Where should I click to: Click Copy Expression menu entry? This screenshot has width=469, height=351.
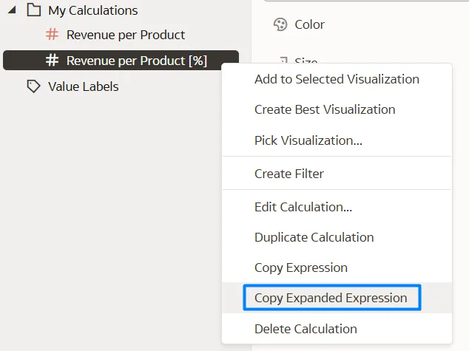301,267
